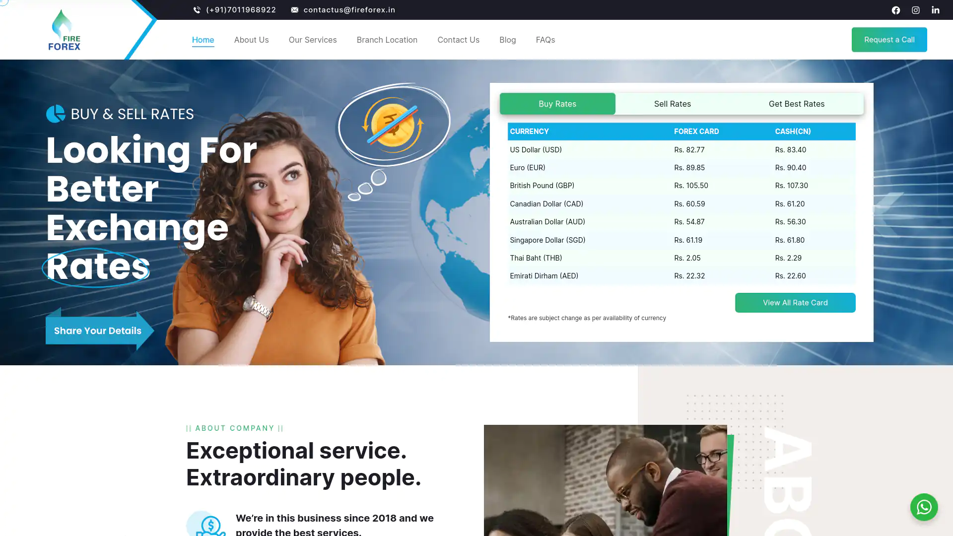Open the Instagram social icon

(915, 10)
